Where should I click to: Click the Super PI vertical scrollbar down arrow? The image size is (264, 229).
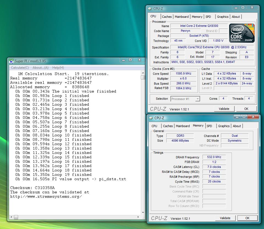tap(143, 212)
